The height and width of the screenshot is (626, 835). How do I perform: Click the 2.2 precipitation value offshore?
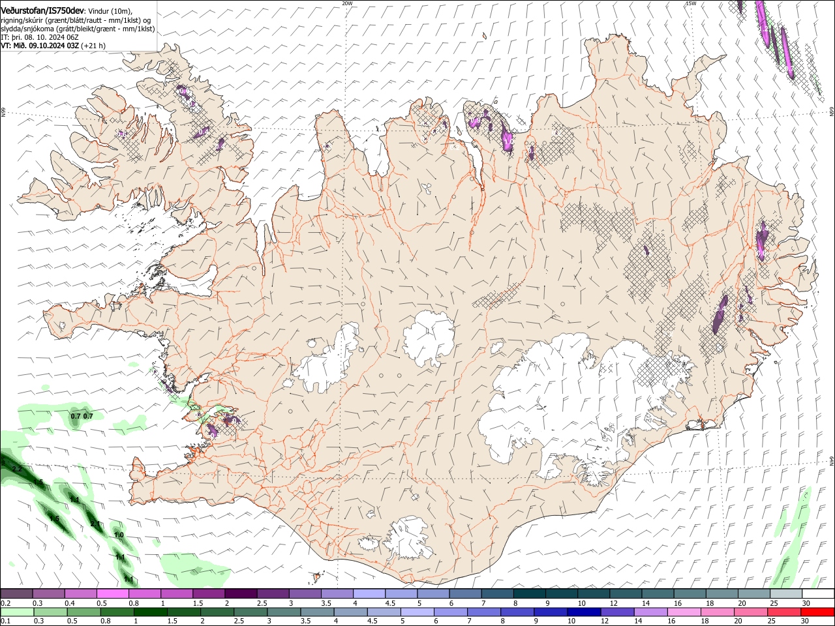(18, 469)
